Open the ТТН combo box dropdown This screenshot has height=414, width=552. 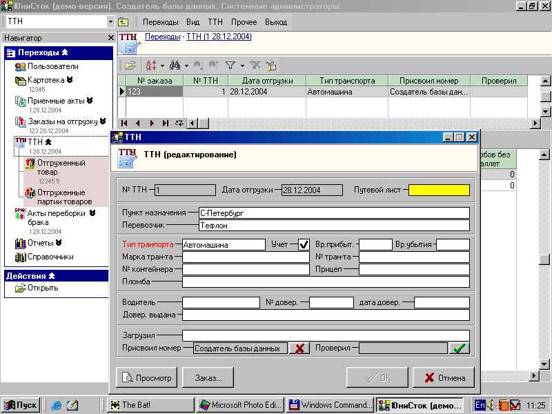pyautogui.click(x=110, y=22)
